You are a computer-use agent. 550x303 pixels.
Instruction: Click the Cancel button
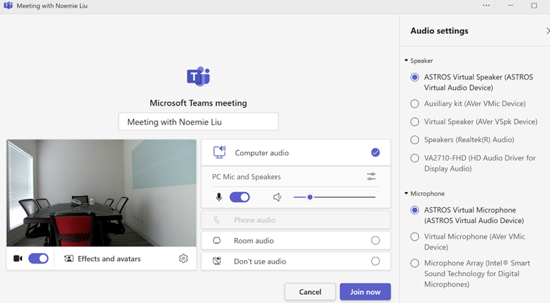pyautogui.click(x=310, y=292)
